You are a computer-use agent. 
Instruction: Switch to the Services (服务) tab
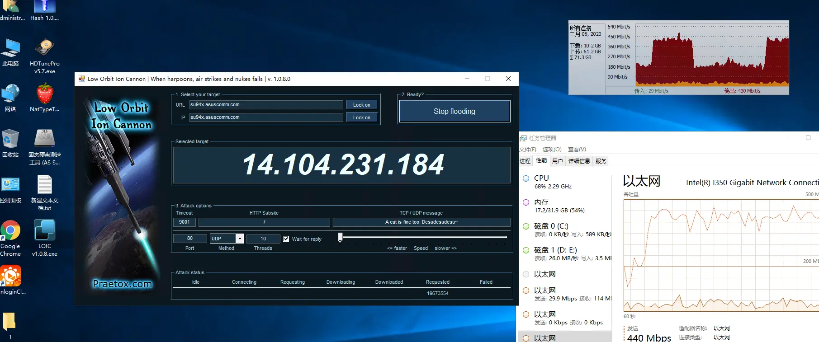click(601, 161)
